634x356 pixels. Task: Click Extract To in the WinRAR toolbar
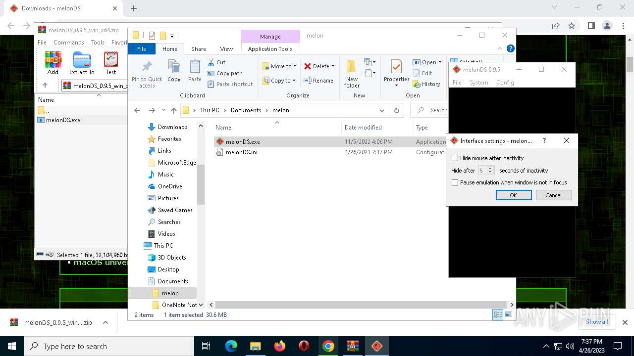82,63
